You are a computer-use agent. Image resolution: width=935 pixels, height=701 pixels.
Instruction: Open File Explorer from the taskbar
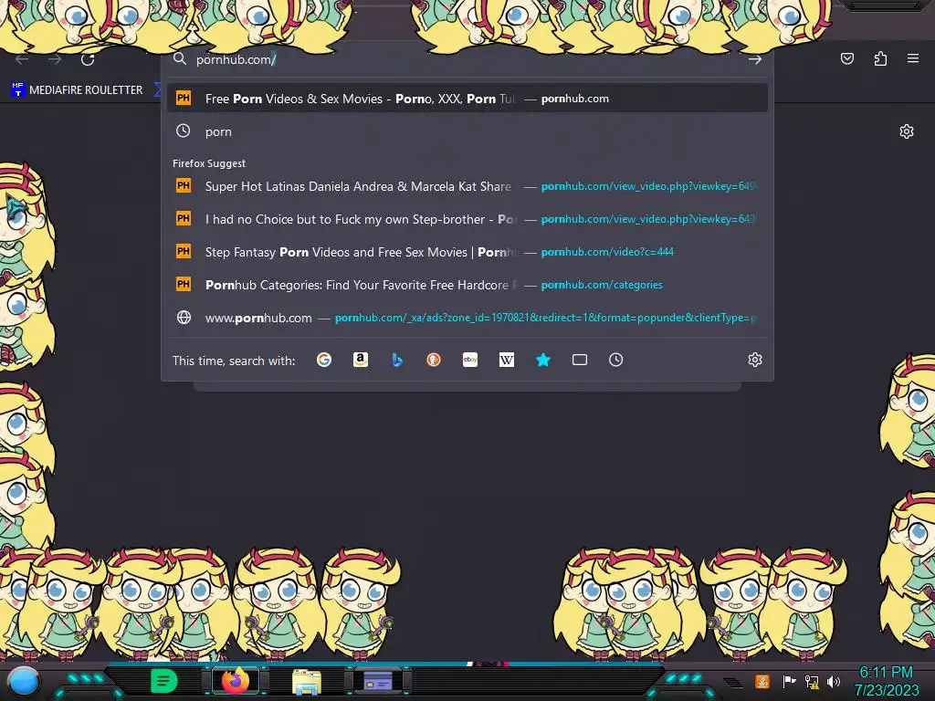click(x=307, y=681)
